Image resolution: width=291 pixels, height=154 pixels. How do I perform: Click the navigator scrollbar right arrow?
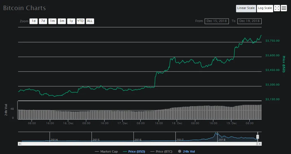point(260,144)
